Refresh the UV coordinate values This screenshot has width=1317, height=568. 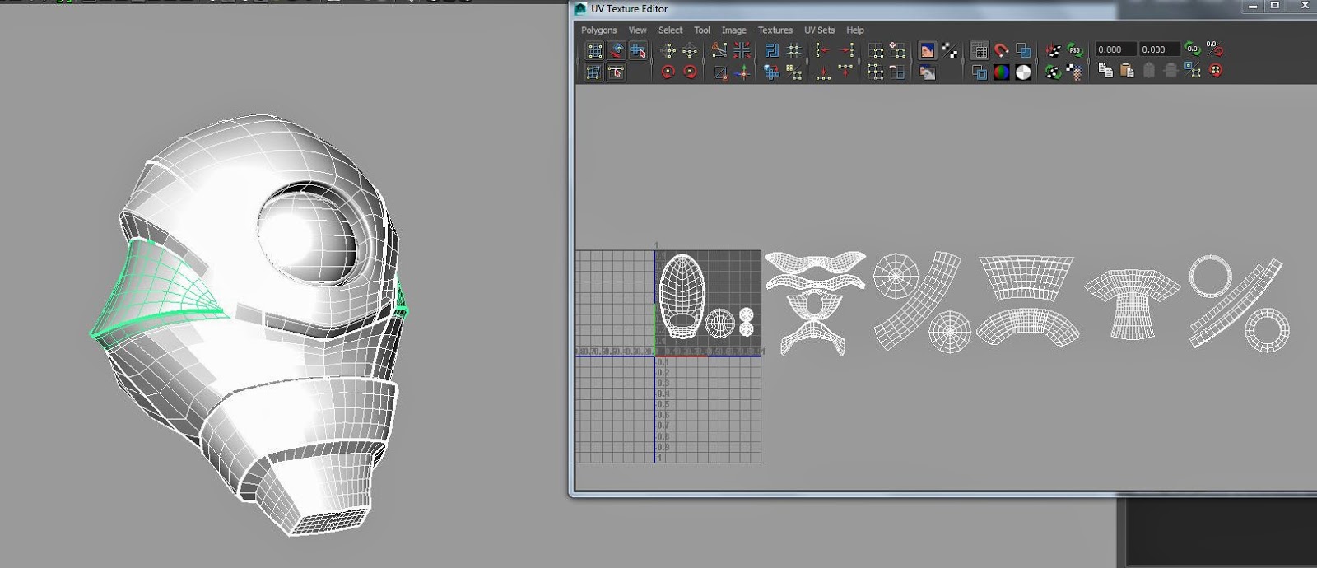[x=1193, y=49]
